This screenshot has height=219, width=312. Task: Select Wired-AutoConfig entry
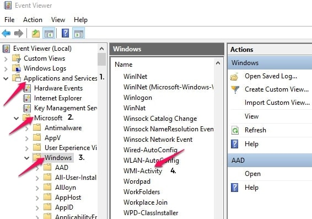pos(150,150)
